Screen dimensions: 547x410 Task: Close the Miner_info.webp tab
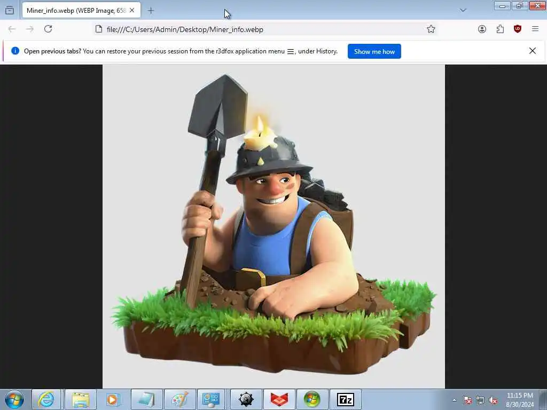(132, 11)
